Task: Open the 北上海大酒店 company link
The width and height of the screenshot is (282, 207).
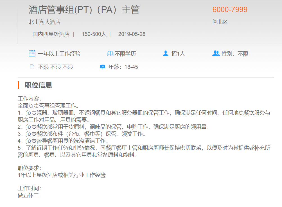Action: tap(44, 22)
